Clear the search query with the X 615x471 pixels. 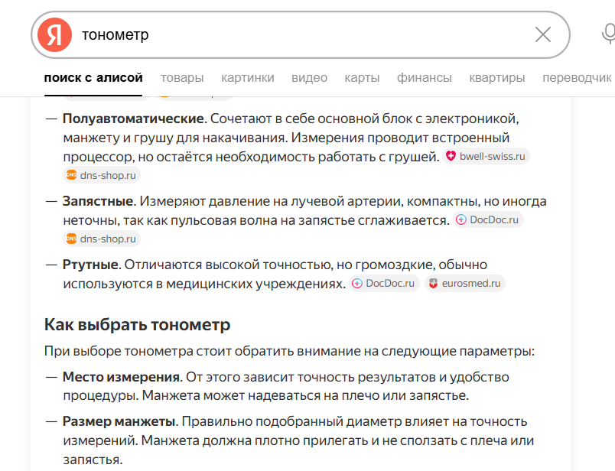click(x=543, y=34)
